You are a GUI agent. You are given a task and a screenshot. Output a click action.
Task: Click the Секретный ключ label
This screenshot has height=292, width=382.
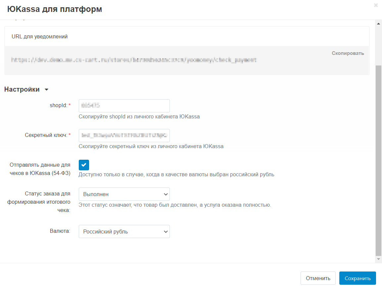click(x=46, y=135)
